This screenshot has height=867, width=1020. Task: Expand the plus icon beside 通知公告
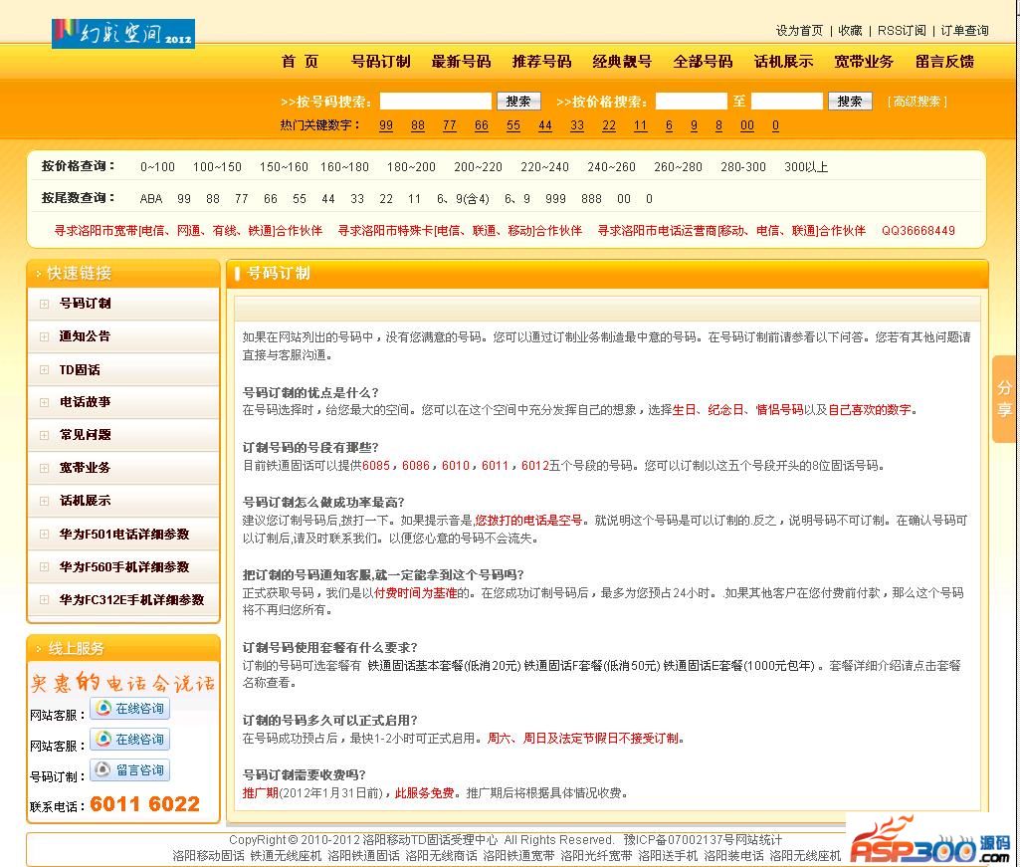tap(44, 336)
